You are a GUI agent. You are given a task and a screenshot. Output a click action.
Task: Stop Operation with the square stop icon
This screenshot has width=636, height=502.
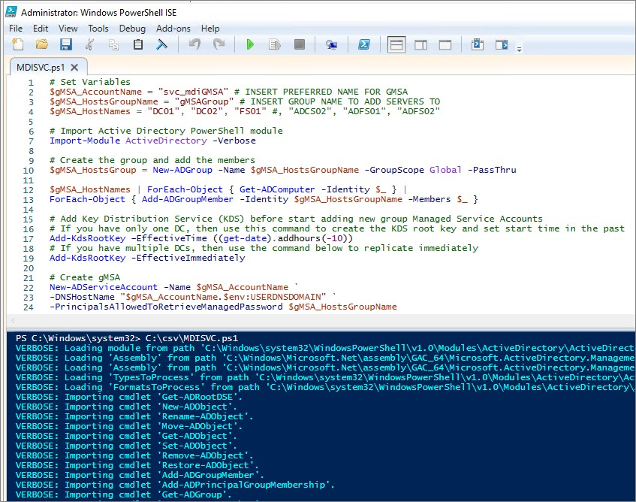point(300,44)
